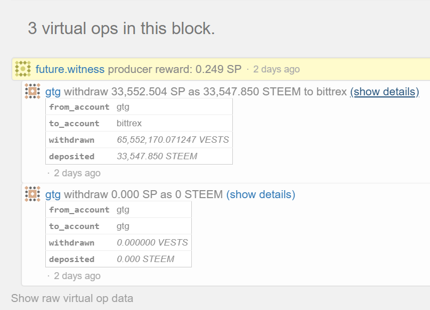The width and height of the screenshot is (430, 310).
Task: Click the producer reward timestamp 2 days ago
Action: pyautogui.click(x=277, y=69)
